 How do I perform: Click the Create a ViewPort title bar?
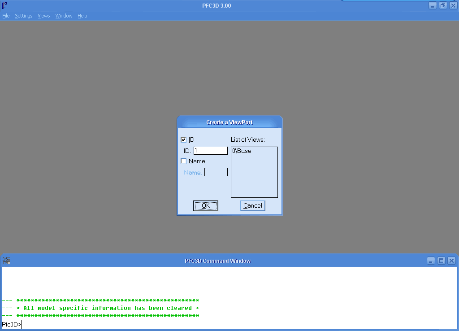click(229, 122)
